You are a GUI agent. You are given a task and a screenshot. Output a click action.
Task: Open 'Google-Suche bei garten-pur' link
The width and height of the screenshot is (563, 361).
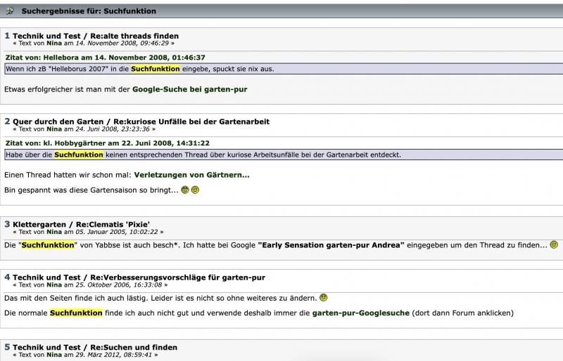[x=190, y=89]
